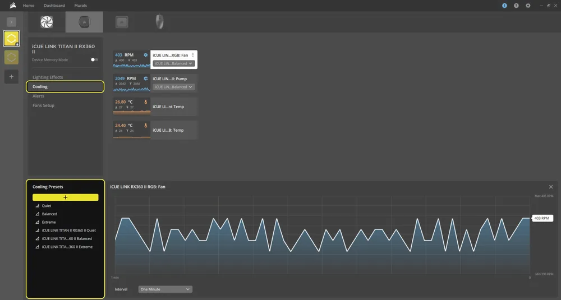The height and width of the screenshot is (300, 561).
Task: Add a new profile with plus icon
Action: coord(11,77)
